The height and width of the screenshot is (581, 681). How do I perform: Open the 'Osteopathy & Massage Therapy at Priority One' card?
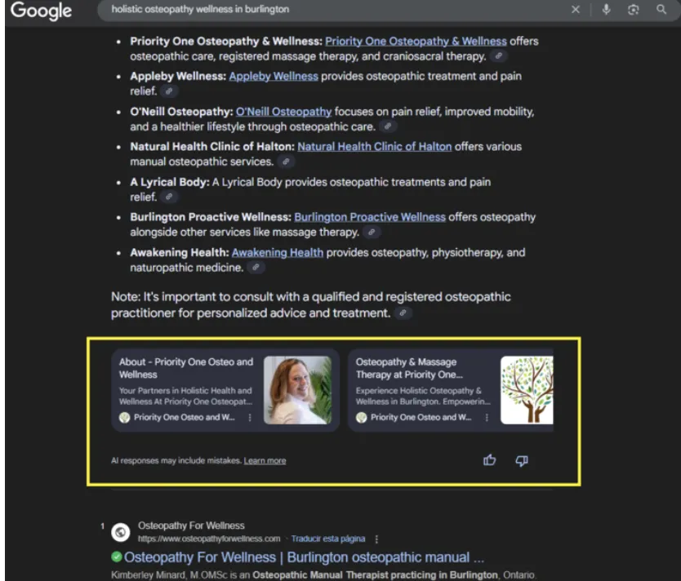click(x=451, y=390)
